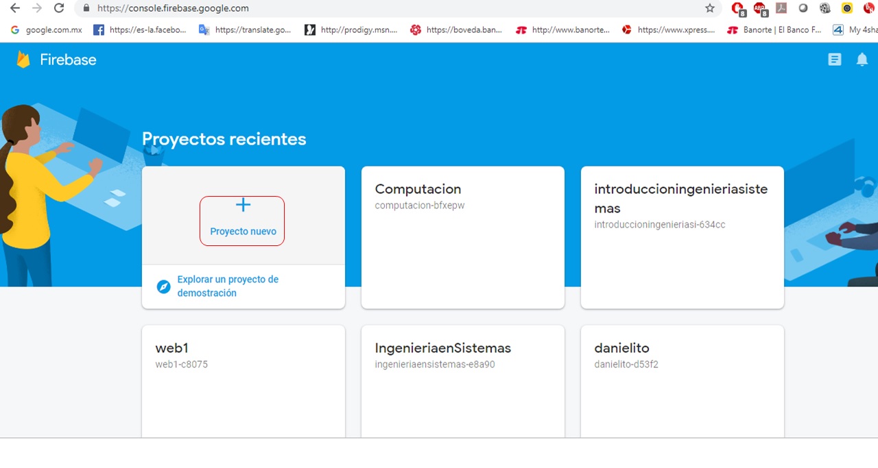
Task: Go back using the browser back arrow
Action: coord(14,8)
